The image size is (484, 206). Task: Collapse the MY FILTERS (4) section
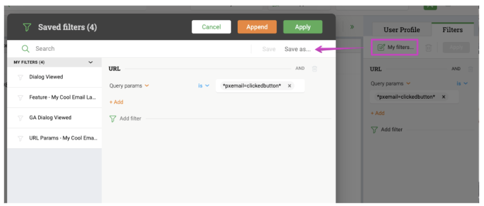click(91, 62)
